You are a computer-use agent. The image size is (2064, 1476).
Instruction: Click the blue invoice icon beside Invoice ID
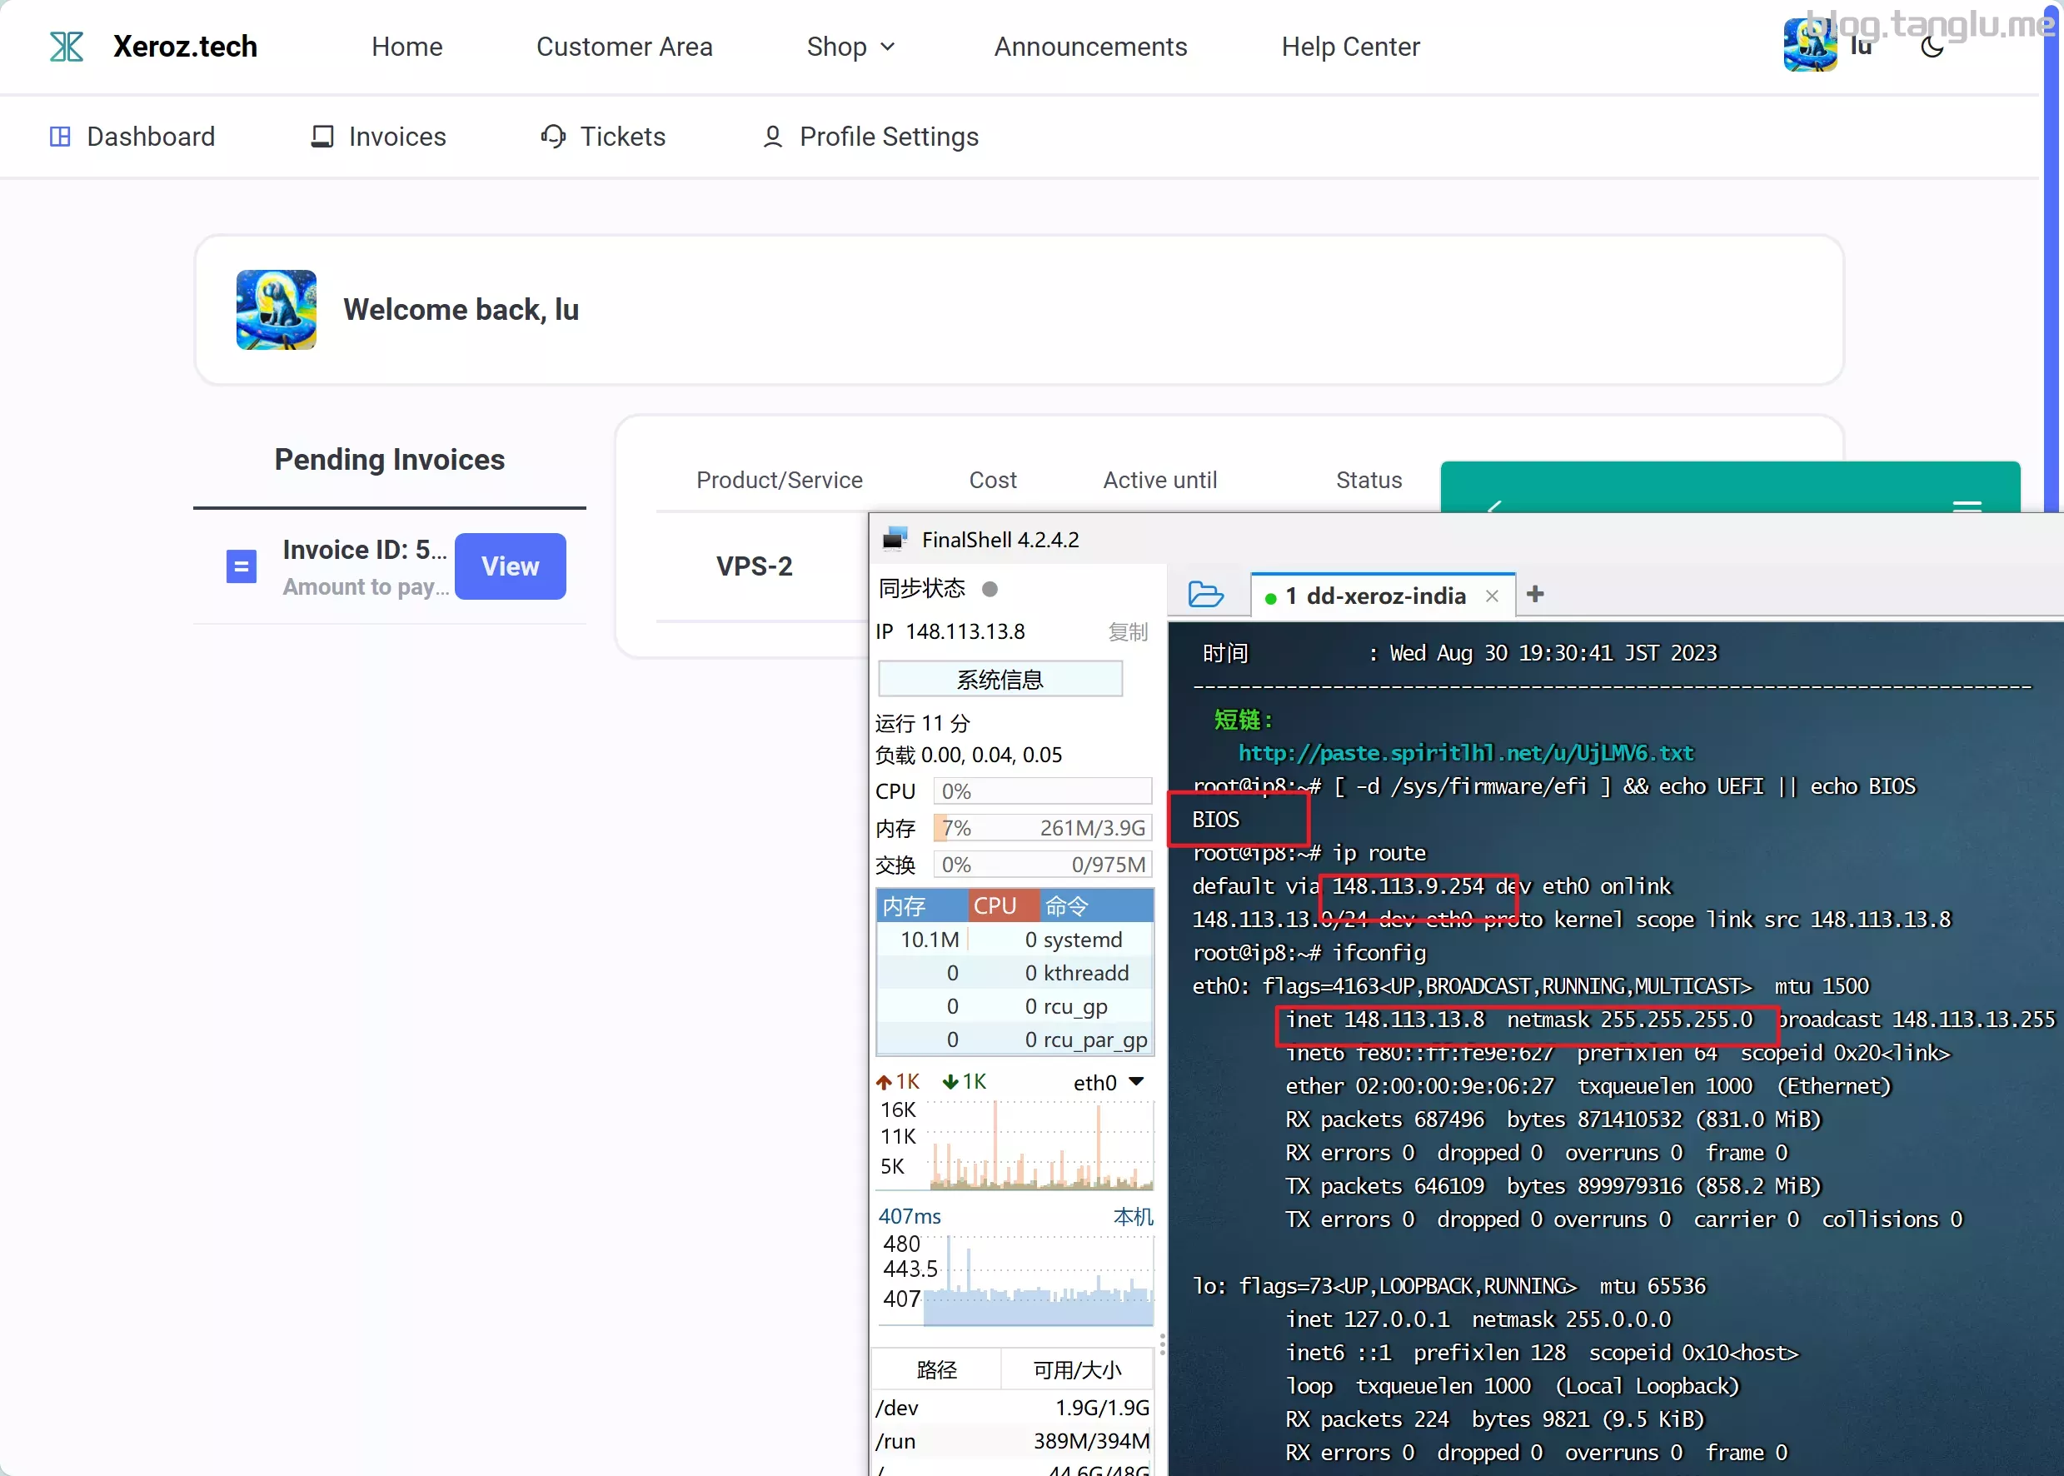241,566
